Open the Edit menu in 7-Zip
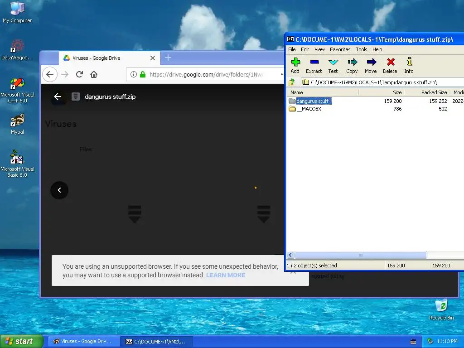The width and height of the screenshot is (464, 348). coord(305,49)
